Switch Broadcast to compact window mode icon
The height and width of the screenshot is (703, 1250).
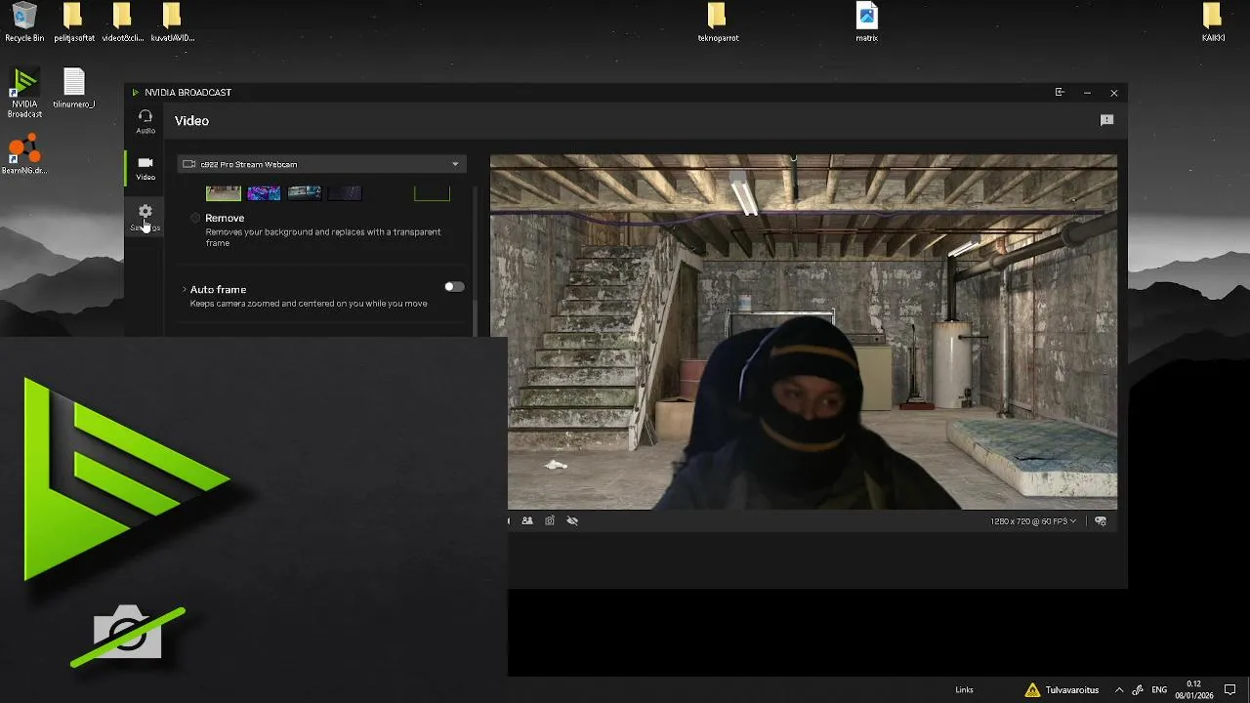(1060, 93)
